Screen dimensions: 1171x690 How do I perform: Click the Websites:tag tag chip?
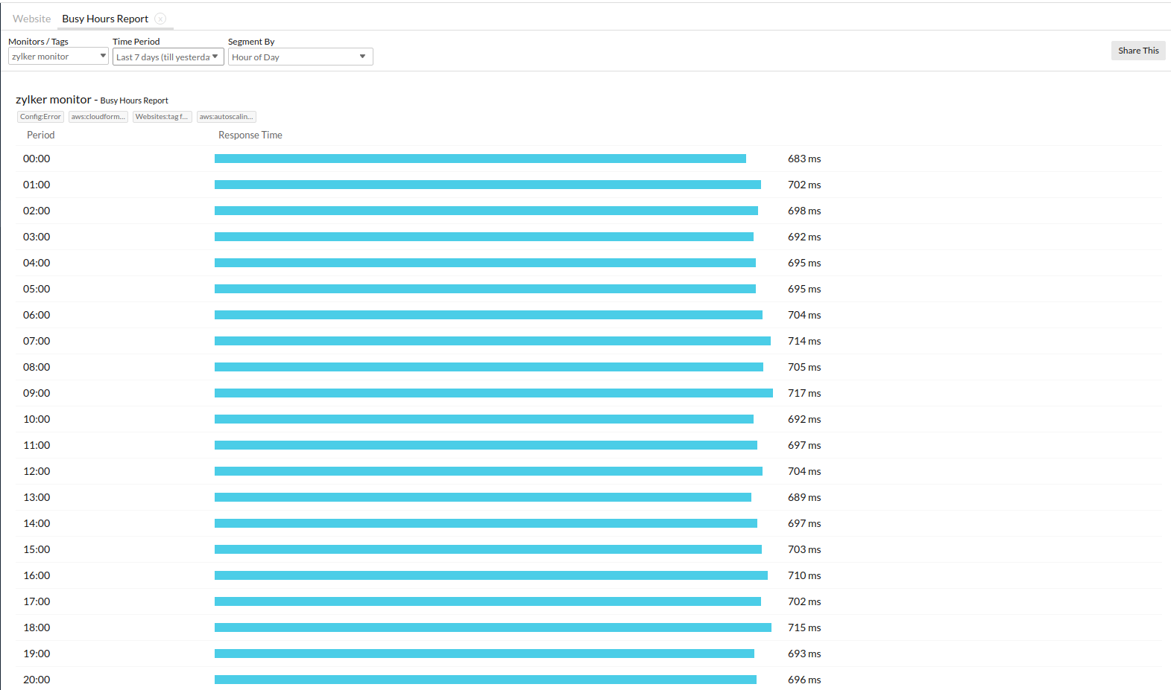(162, 117)
